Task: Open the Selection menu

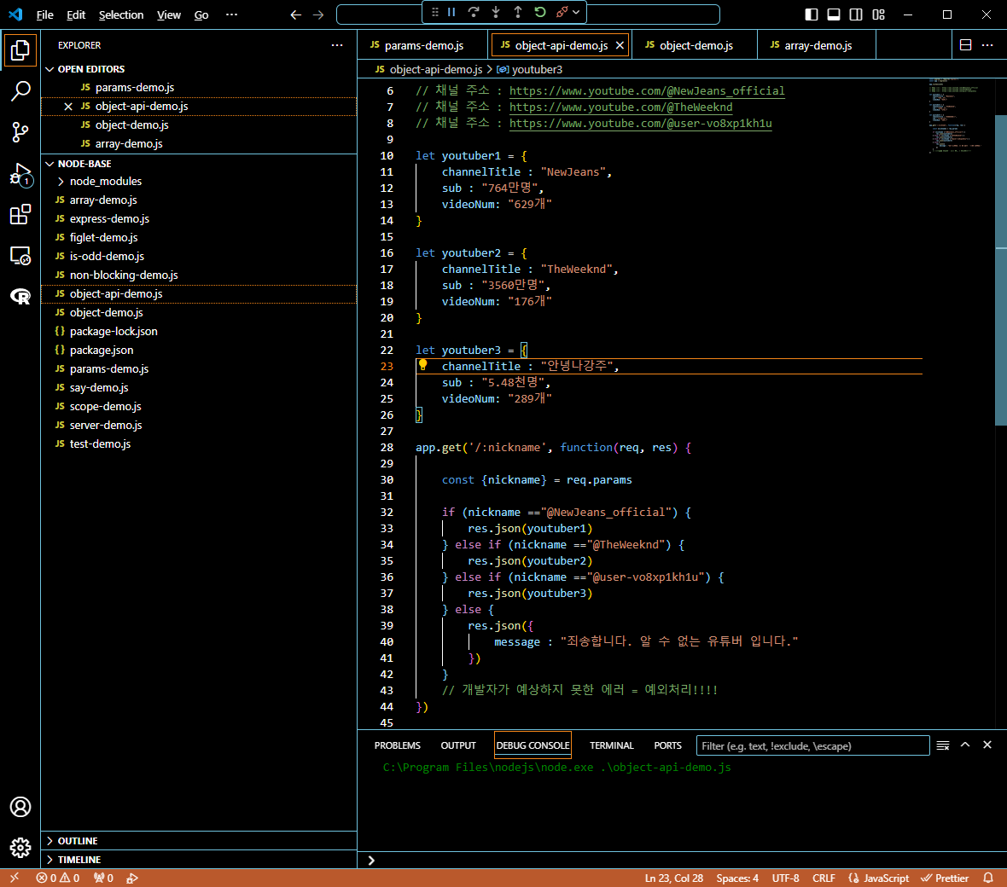Action: point(120,14)
